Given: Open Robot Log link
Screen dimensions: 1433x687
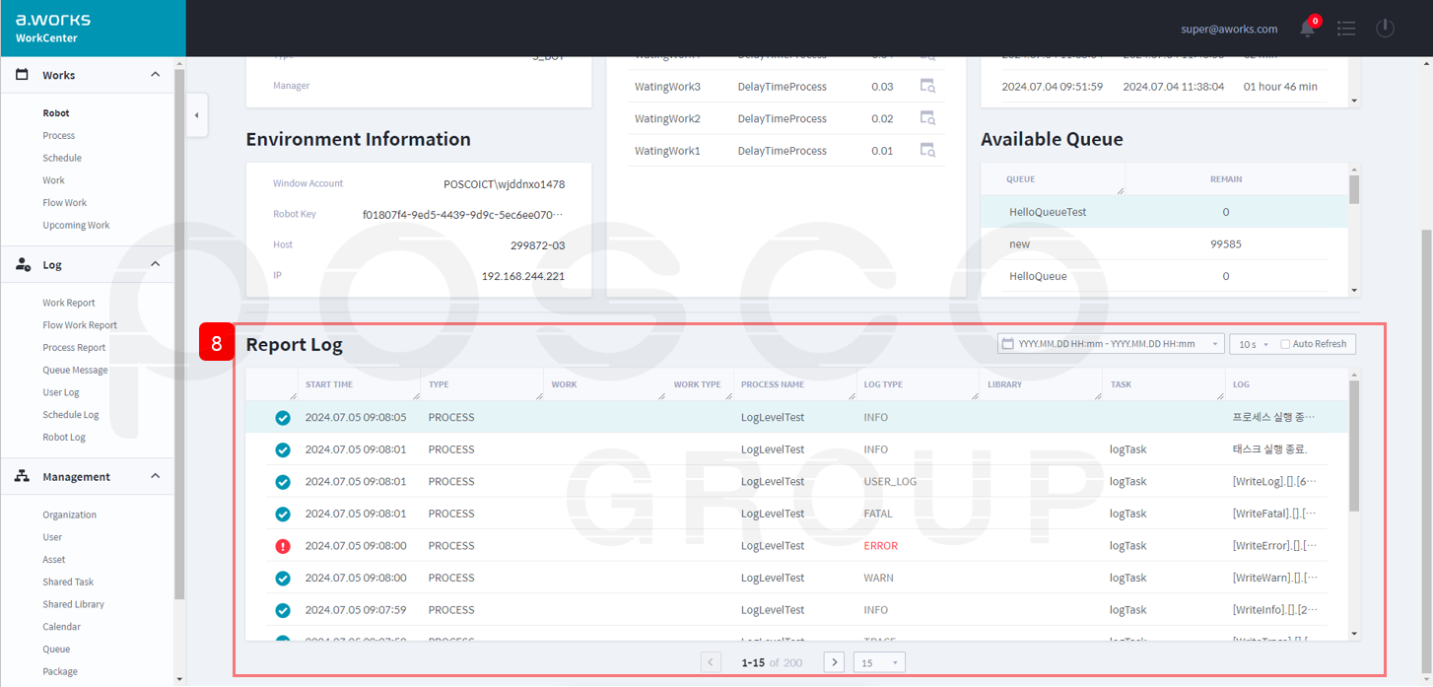Looking at the screenshot, I should [x=64, y=437].
